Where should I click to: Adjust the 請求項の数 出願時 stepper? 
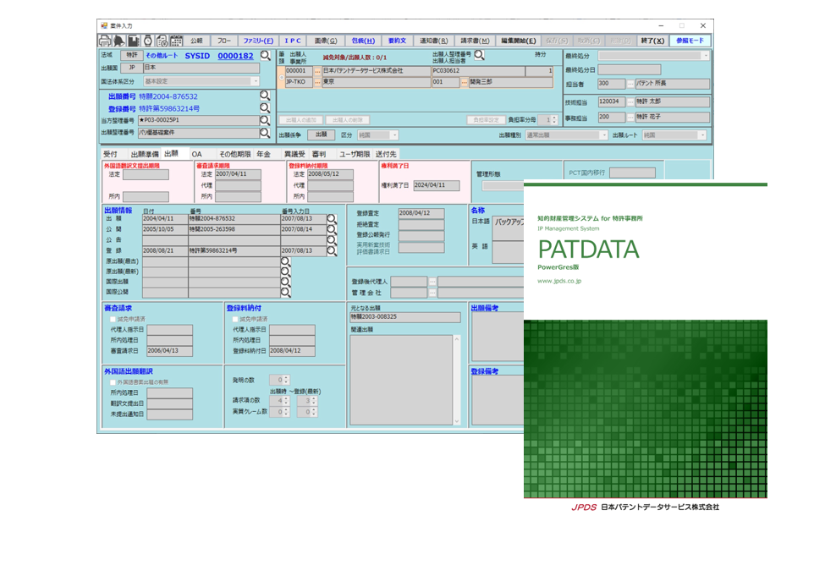click(286, 401)
